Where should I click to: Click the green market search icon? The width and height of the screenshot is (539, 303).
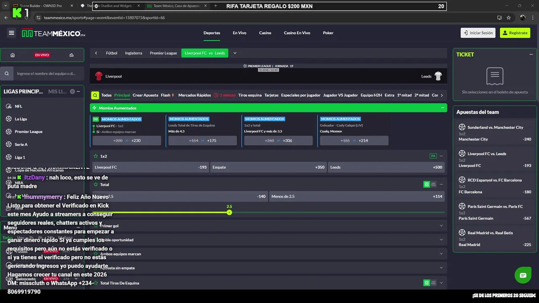(95, 95)
